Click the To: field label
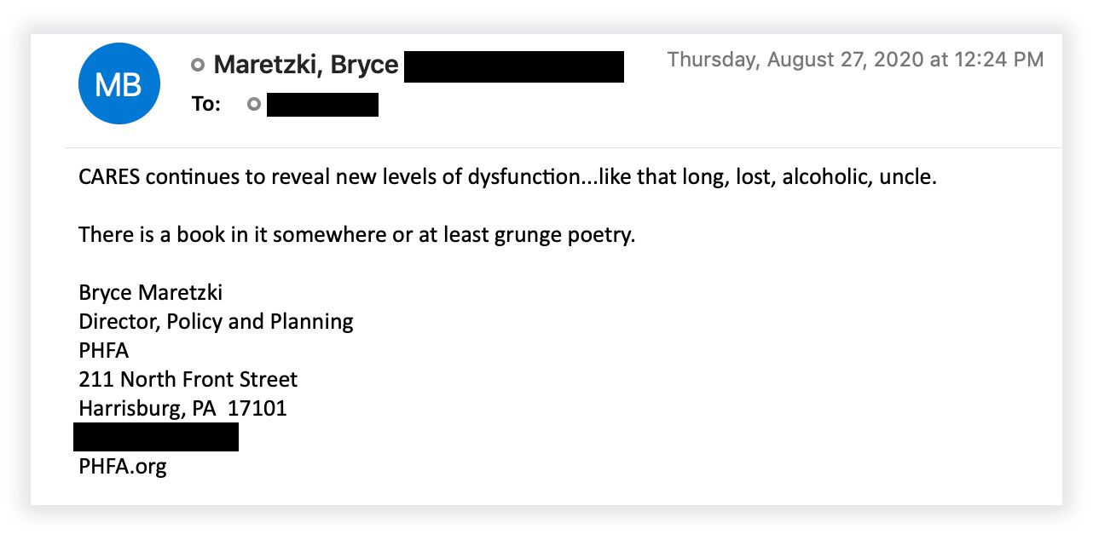 205,105
